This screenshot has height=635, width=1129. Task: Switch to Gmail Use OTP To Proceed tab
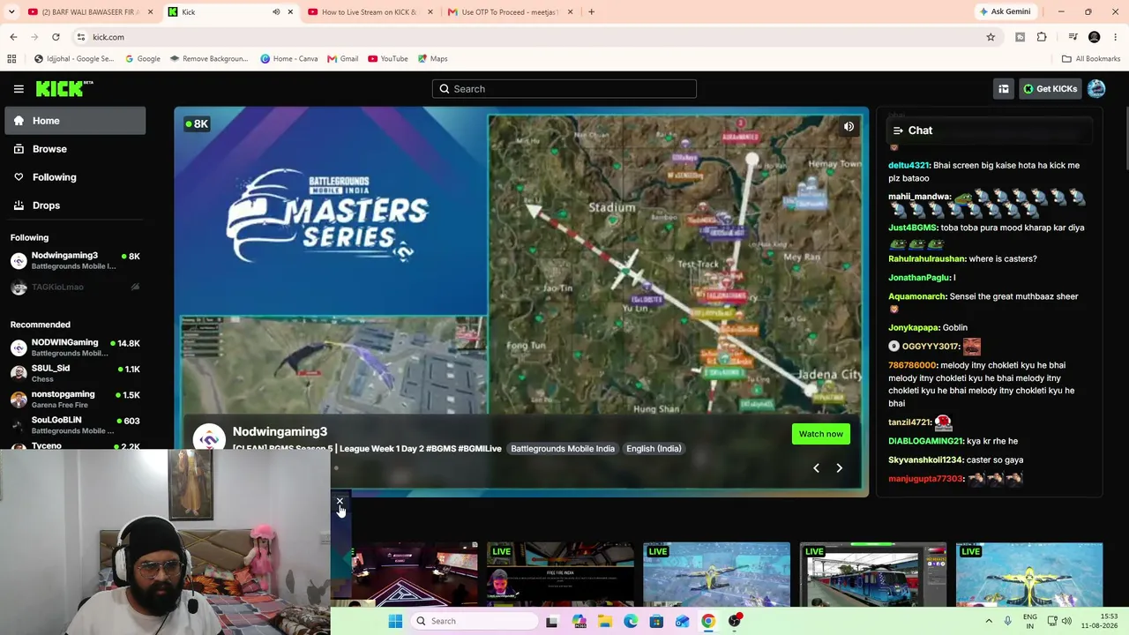pyautogui.click(x=510, y=12)
